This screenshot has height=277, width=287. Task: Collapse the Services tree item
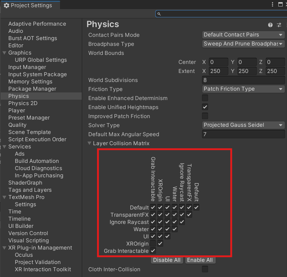pos(5,147)
